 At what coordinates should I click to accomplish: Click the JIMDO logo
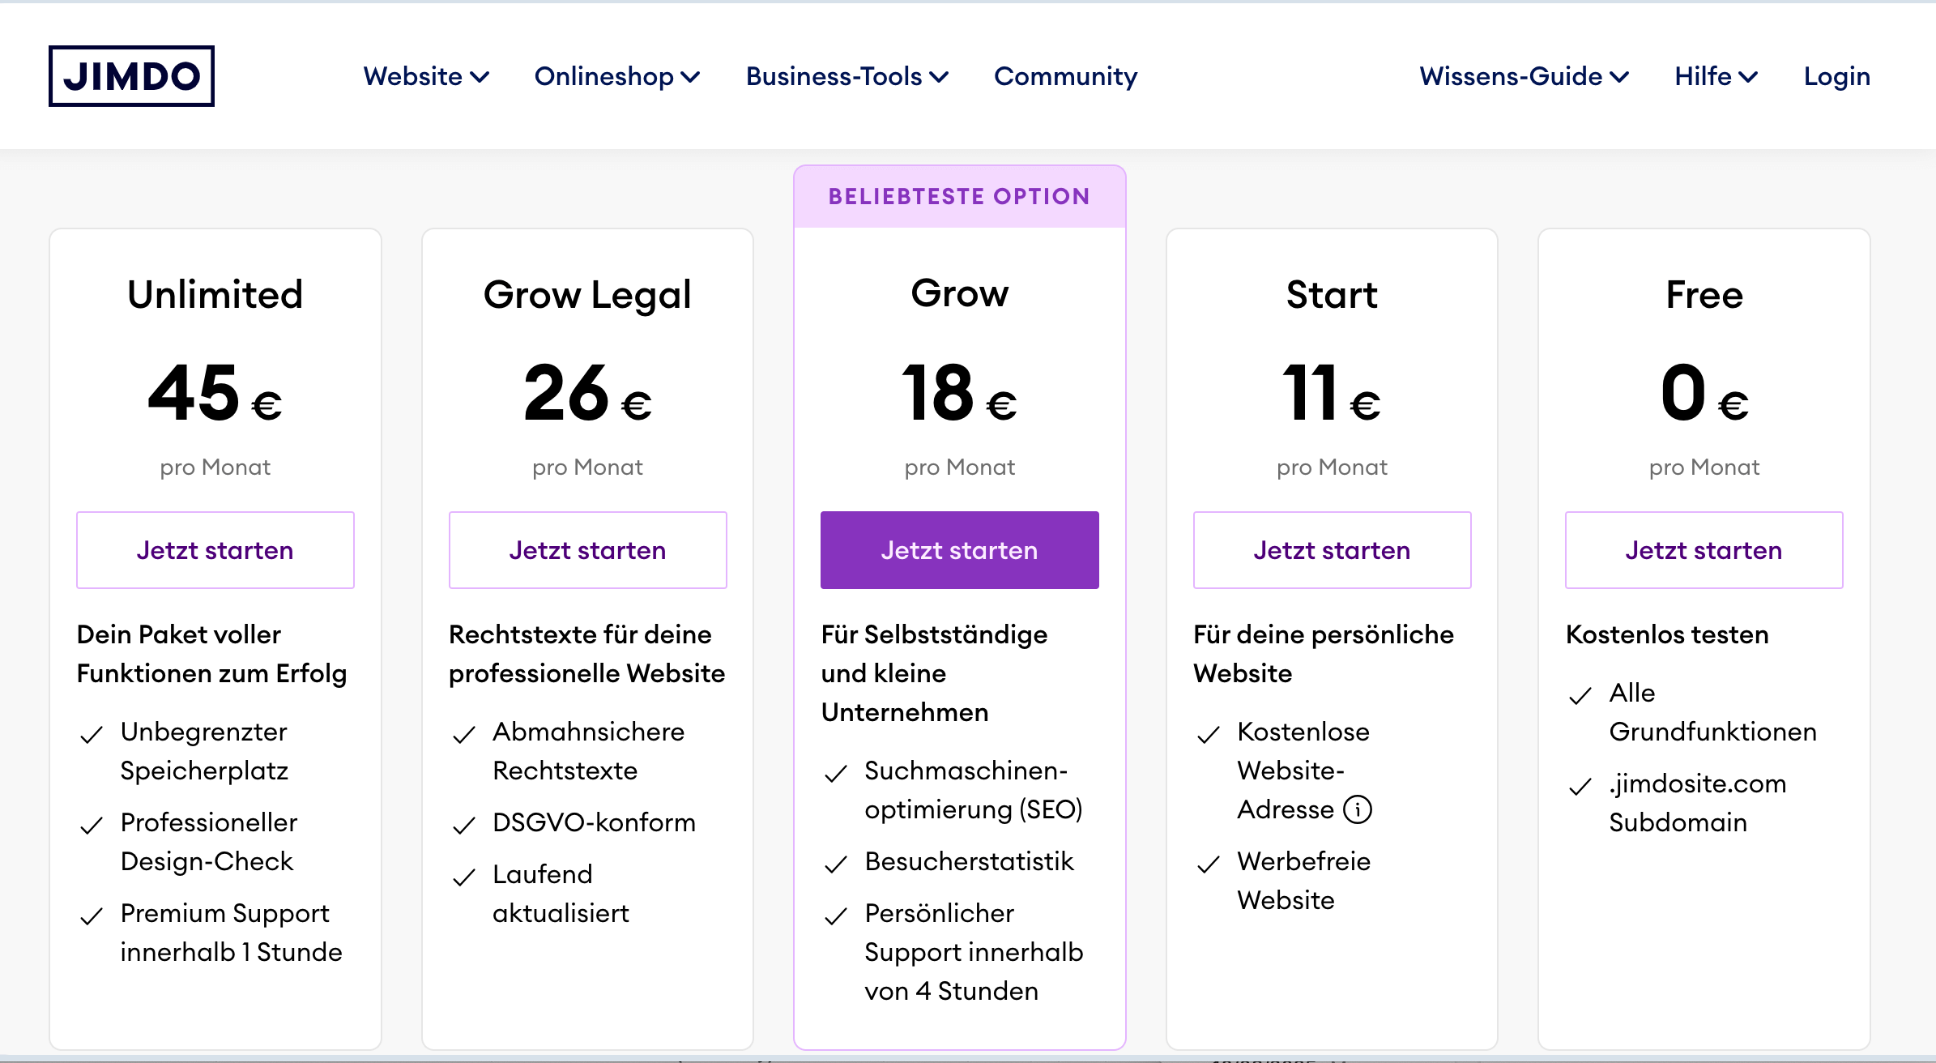coord(131,76)
